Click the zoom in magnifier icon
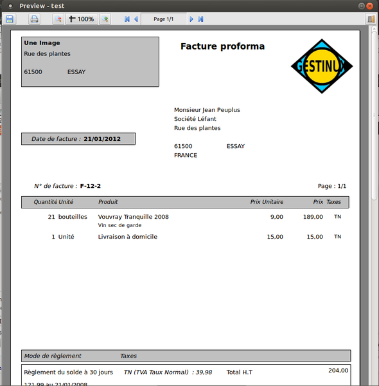Image resolution: width=379 pixels, height=386 pixels. click(105, 19)
